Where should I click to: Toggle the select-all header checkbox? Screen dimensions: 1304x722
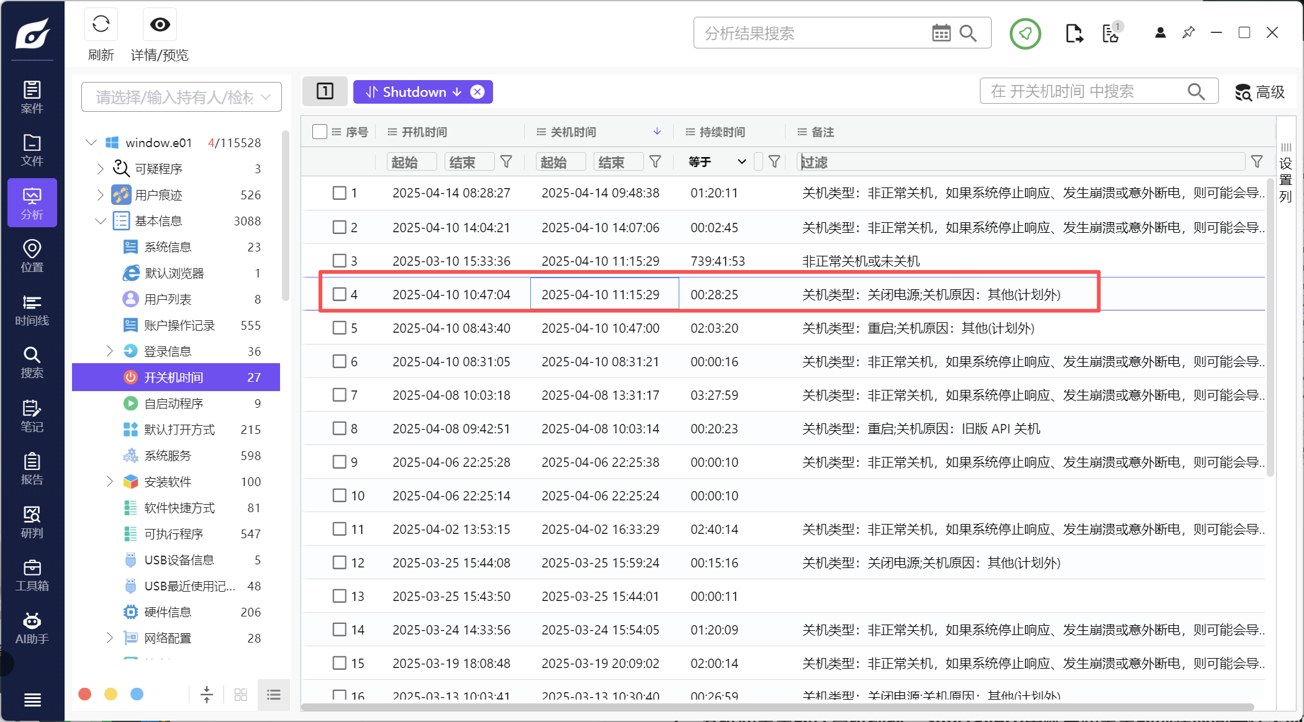[320, 132]
